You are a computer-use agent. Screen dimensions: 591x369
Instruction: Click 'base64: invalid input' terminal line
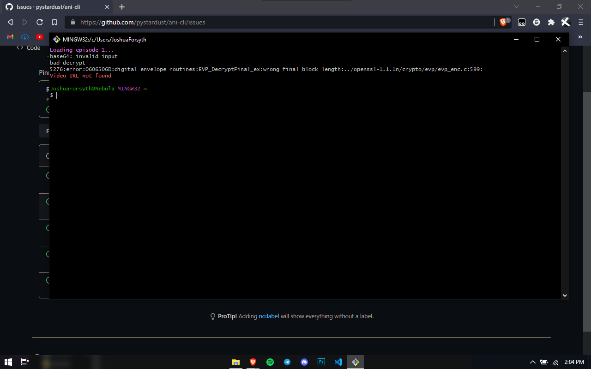point(84,56)
